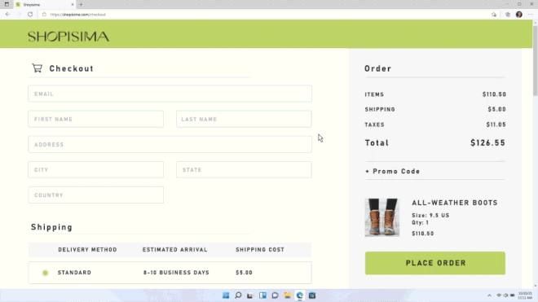Reload the checkout page
538x302 pixels.
pyautogui.click(x=30, y=15)
